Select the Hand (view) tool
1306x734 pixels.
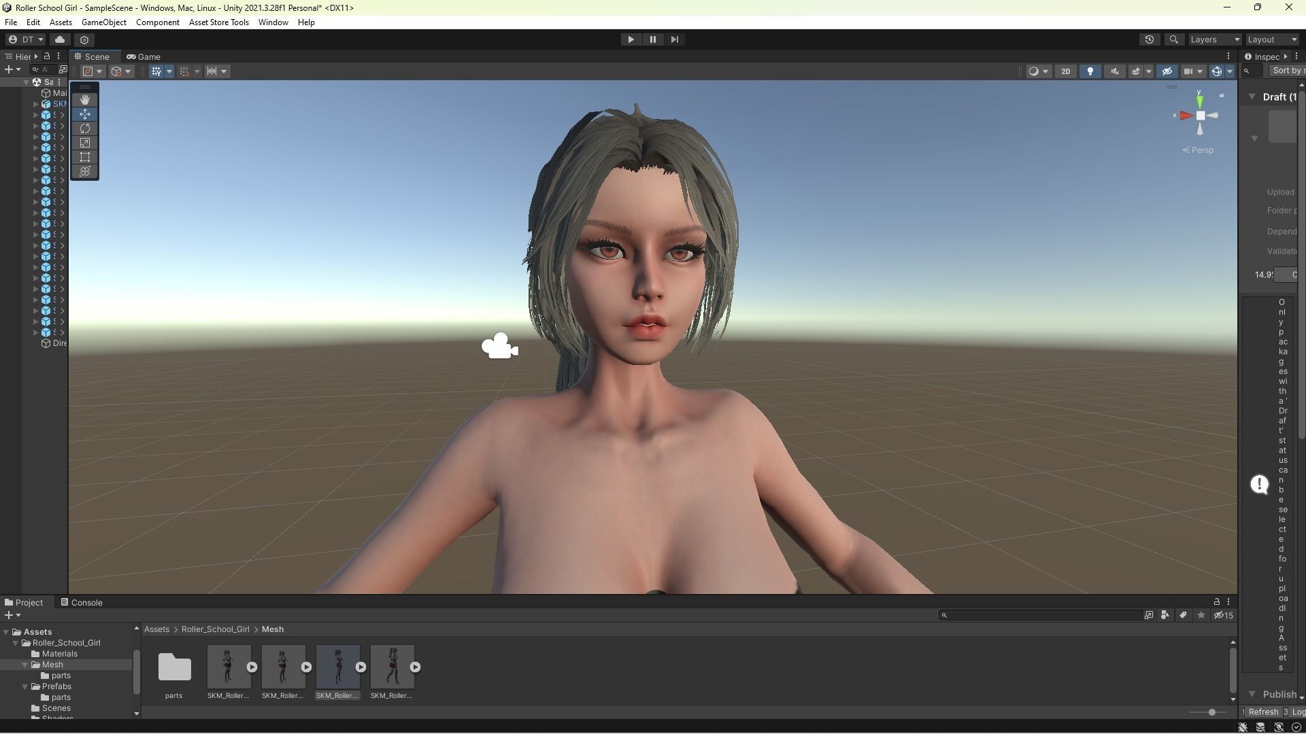click(85, 100)
